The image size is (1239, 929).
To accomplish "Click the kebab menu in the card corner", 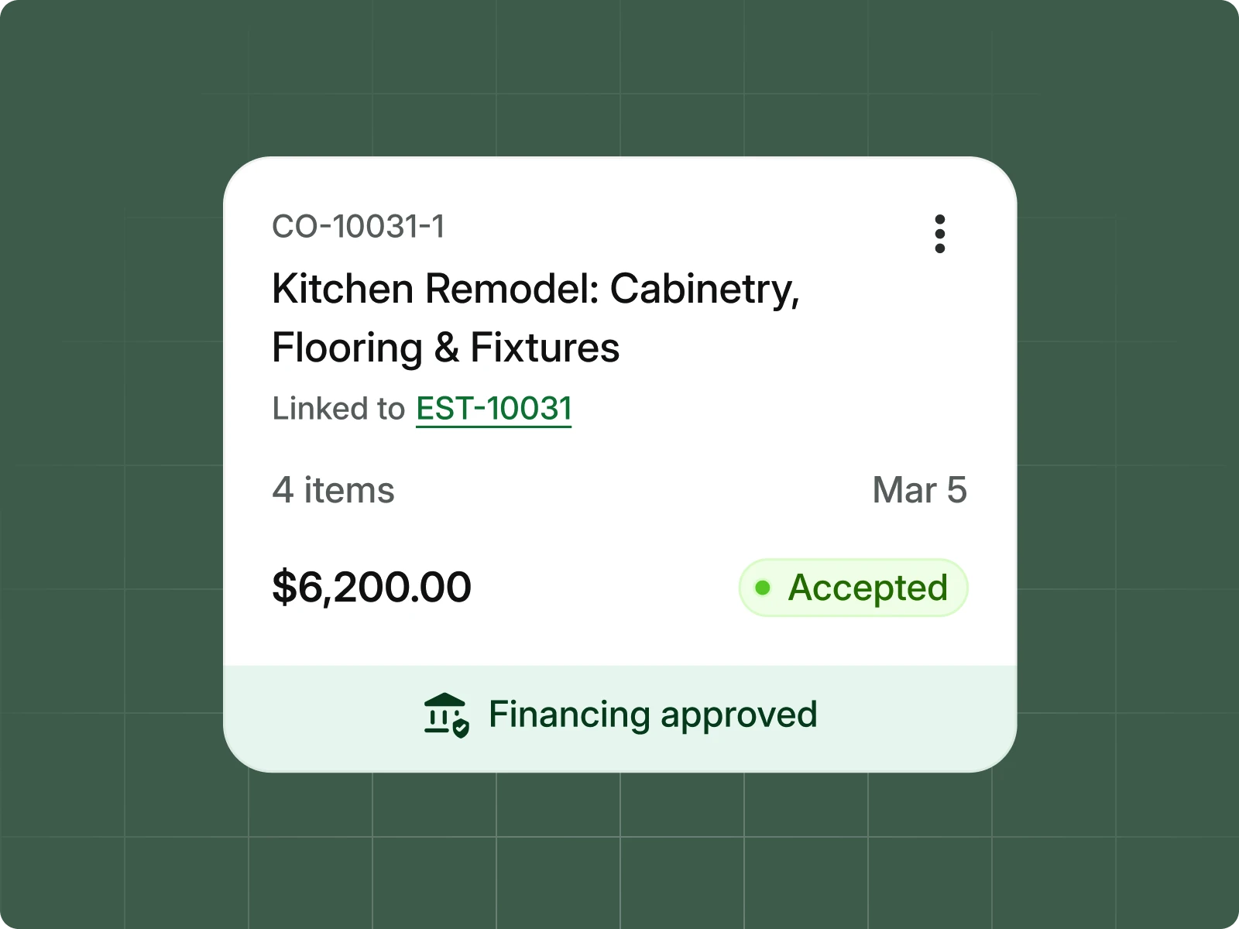I will click(x=940, y=234).
